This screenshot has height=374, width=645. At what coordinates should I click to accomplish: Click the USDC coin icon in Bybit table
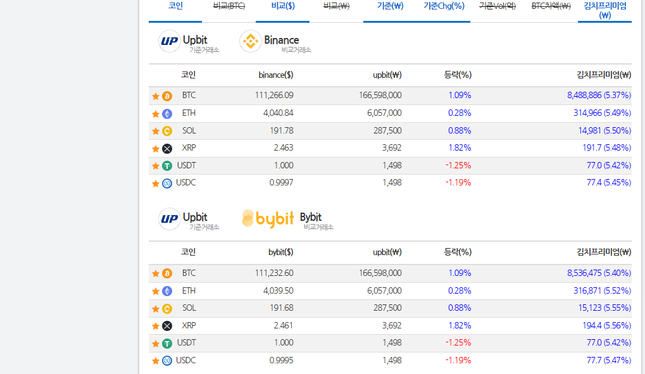point(167,361)
